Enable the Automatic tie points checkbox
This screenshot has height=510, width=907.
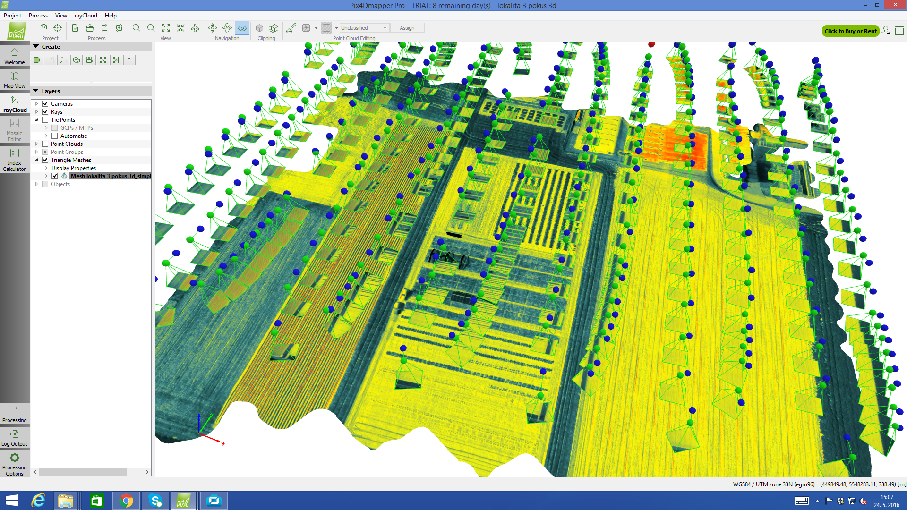pyautogui.click(x=55, y=136)
